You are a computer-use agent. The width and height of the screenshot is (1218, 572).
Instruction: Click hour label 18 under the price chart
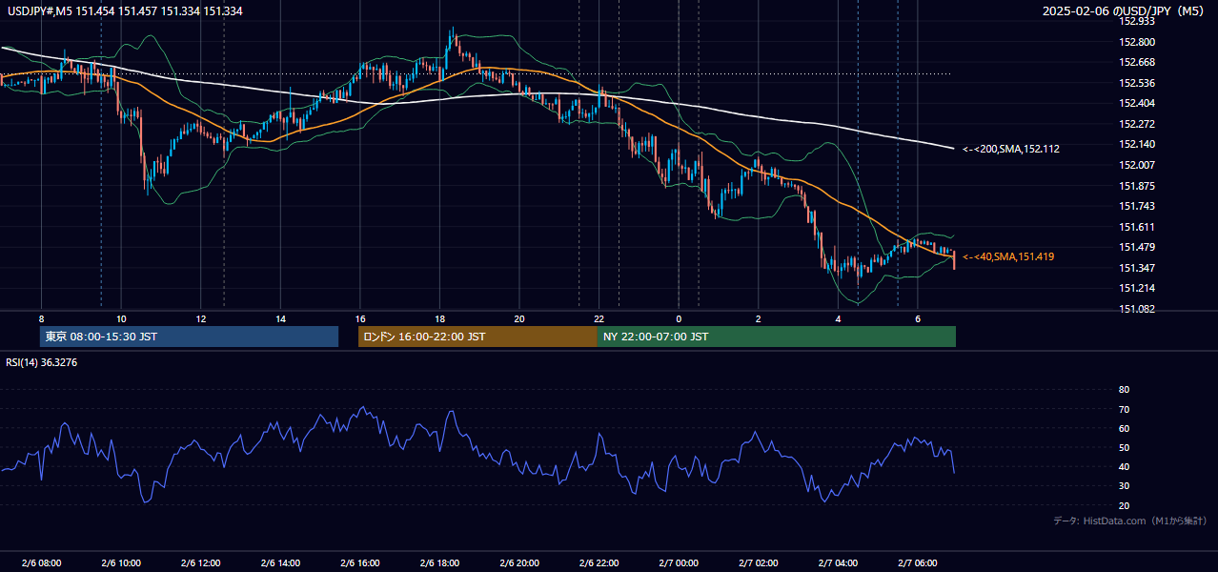coord(439,318)
